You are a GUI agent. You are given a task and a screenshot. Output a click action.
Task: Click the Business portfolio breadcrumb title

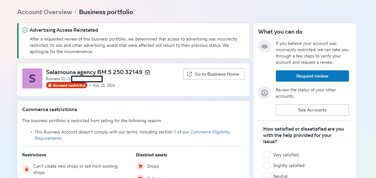coord(106,12)
